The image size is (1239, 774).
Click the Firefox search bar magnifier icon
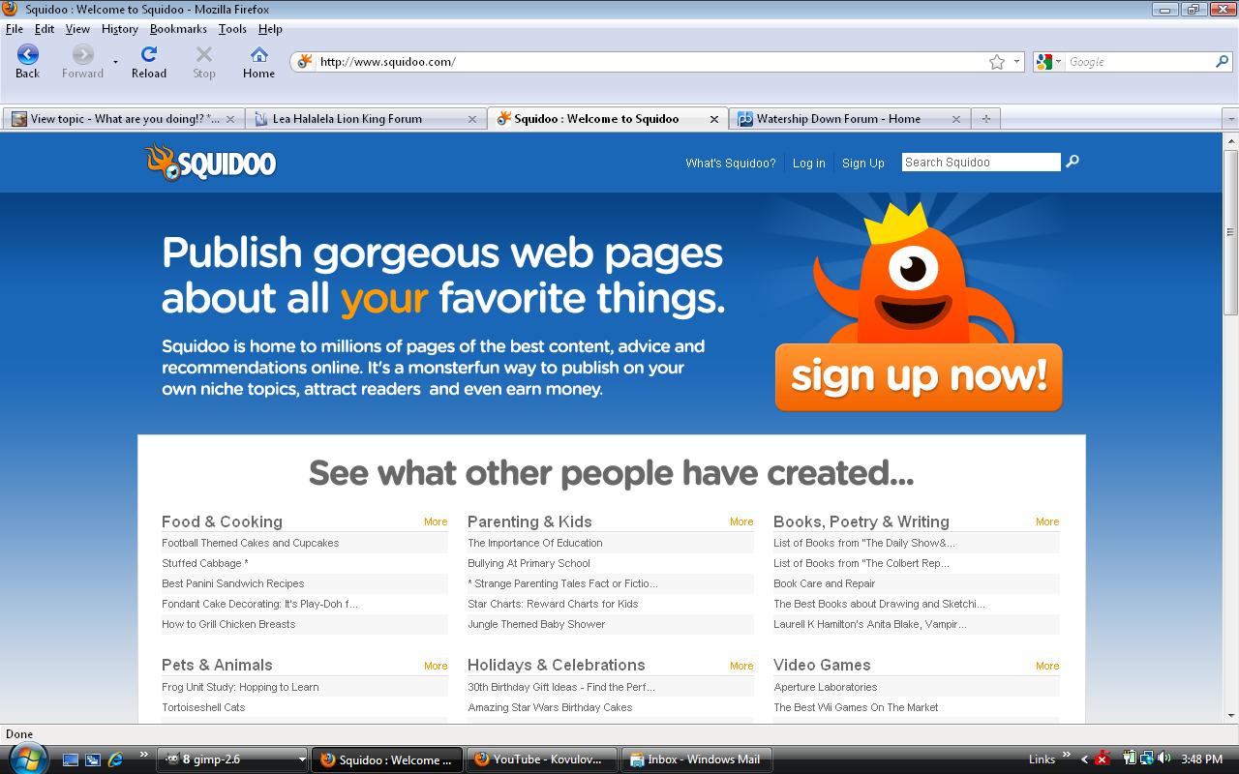tap(1223, 62)
